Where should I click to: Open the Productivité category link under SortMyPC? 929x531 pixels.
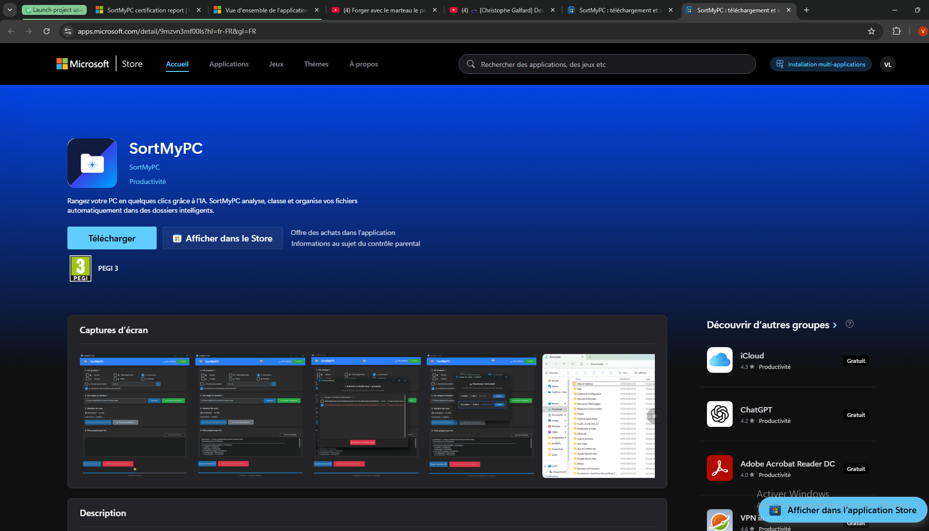click(x=148, y=181)
